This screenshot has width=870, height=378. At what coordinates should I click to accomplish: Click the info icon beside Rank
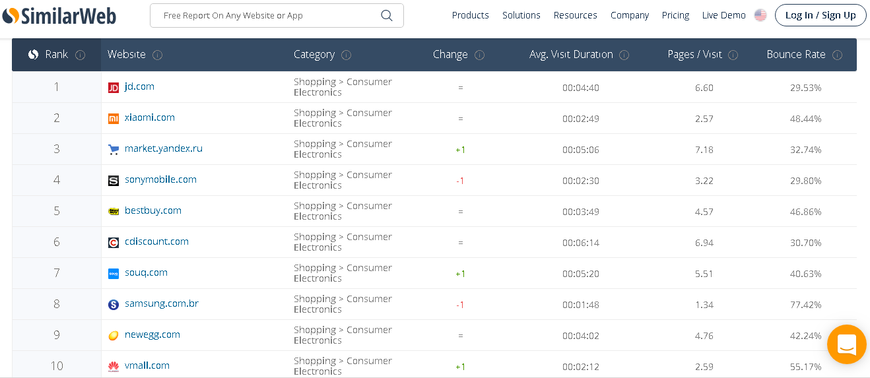click(81, 55)
